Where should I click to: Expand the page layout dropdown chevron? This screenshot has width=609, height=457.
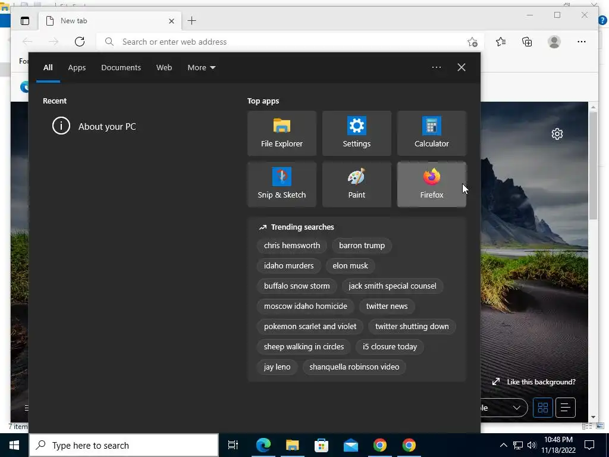(517, 408)
